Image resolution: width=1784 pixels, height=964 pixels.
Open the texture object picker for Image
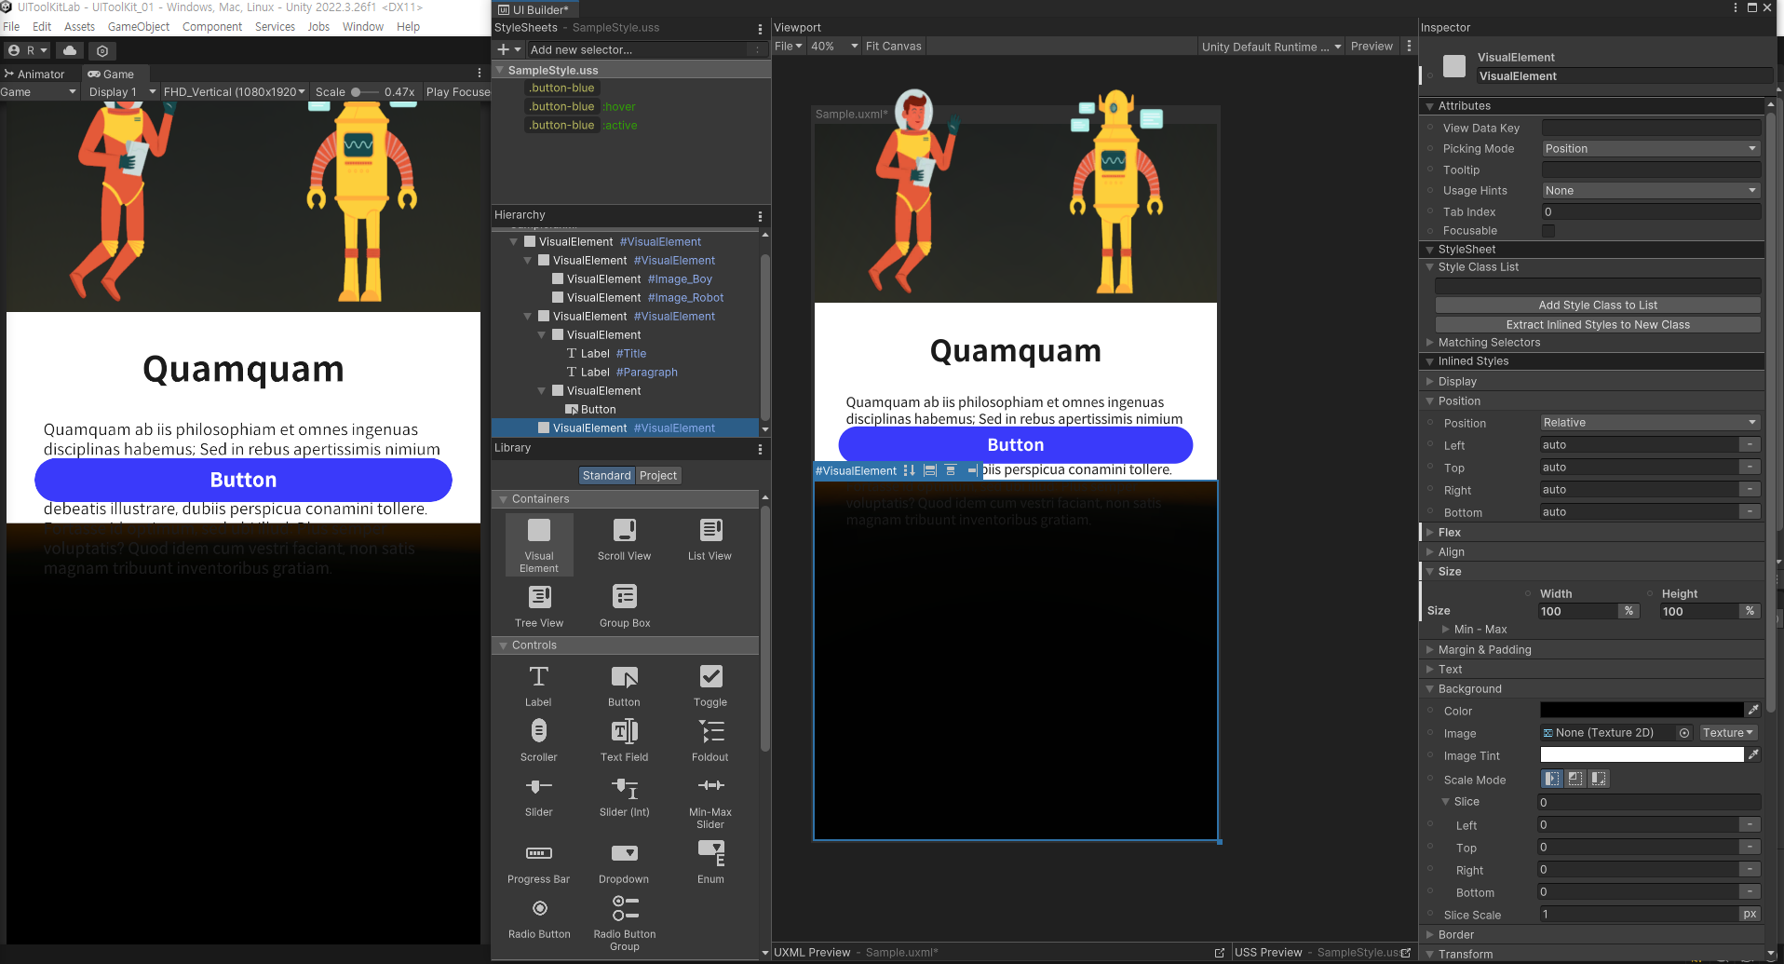(x=1684, y=733)
